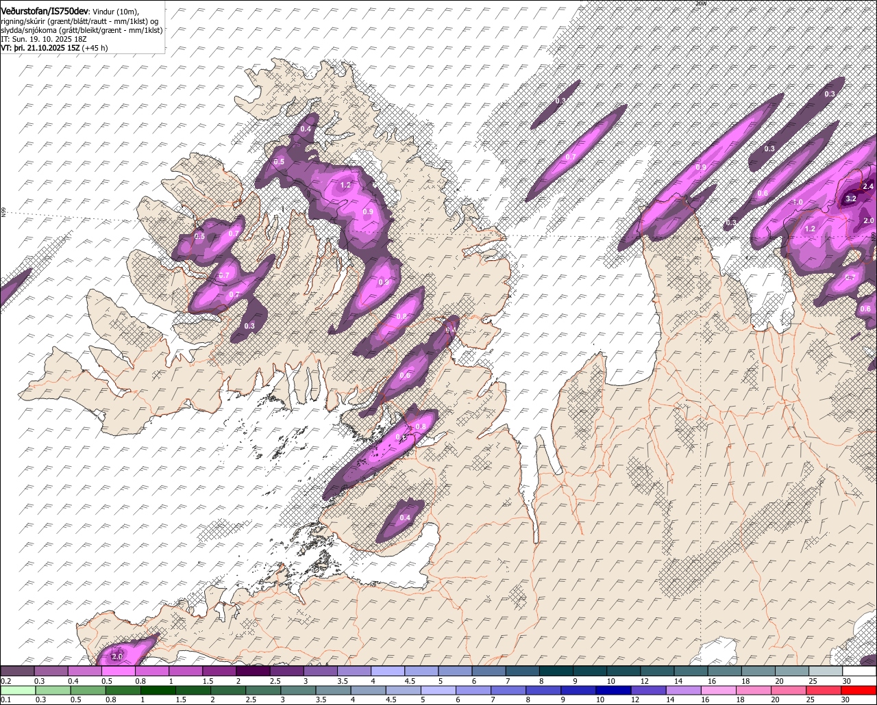Click the Veðurstofan/IS750dev title text
The height and width of the screenshot is (705, 877).
[x=44, y=10]
